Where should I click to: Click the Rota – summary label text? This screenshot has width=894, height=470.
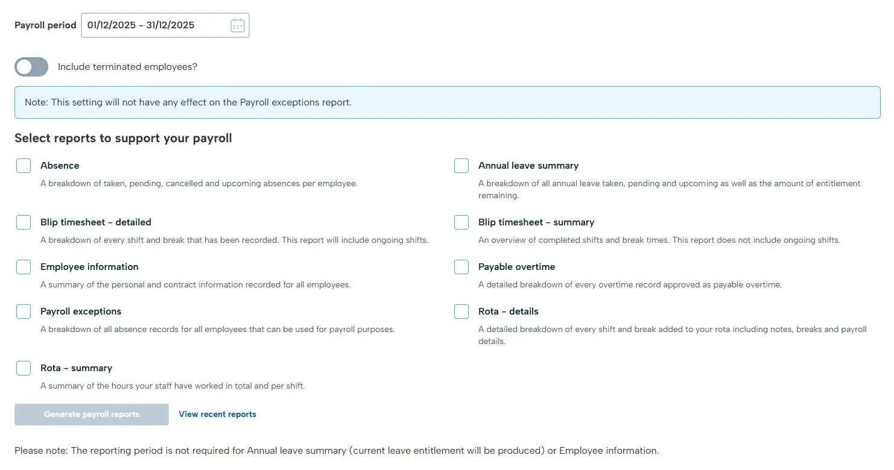(x=76, y=368)
